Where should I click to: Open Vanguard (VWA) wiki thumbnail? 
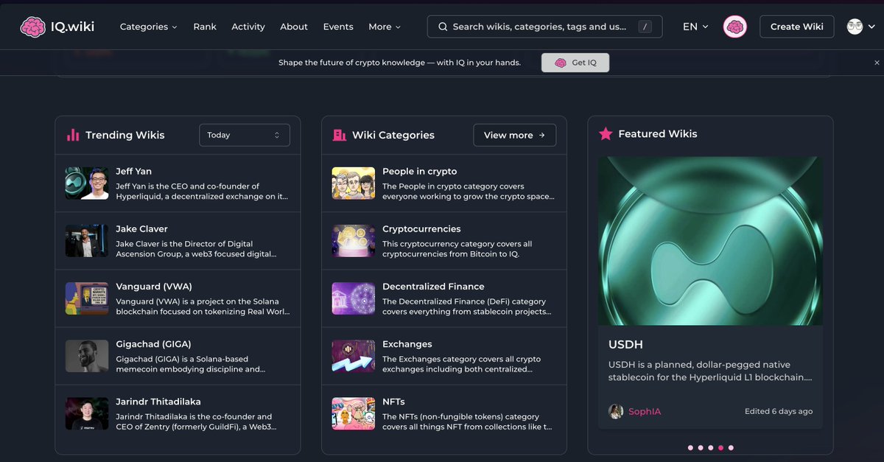(x=87, y=298)
